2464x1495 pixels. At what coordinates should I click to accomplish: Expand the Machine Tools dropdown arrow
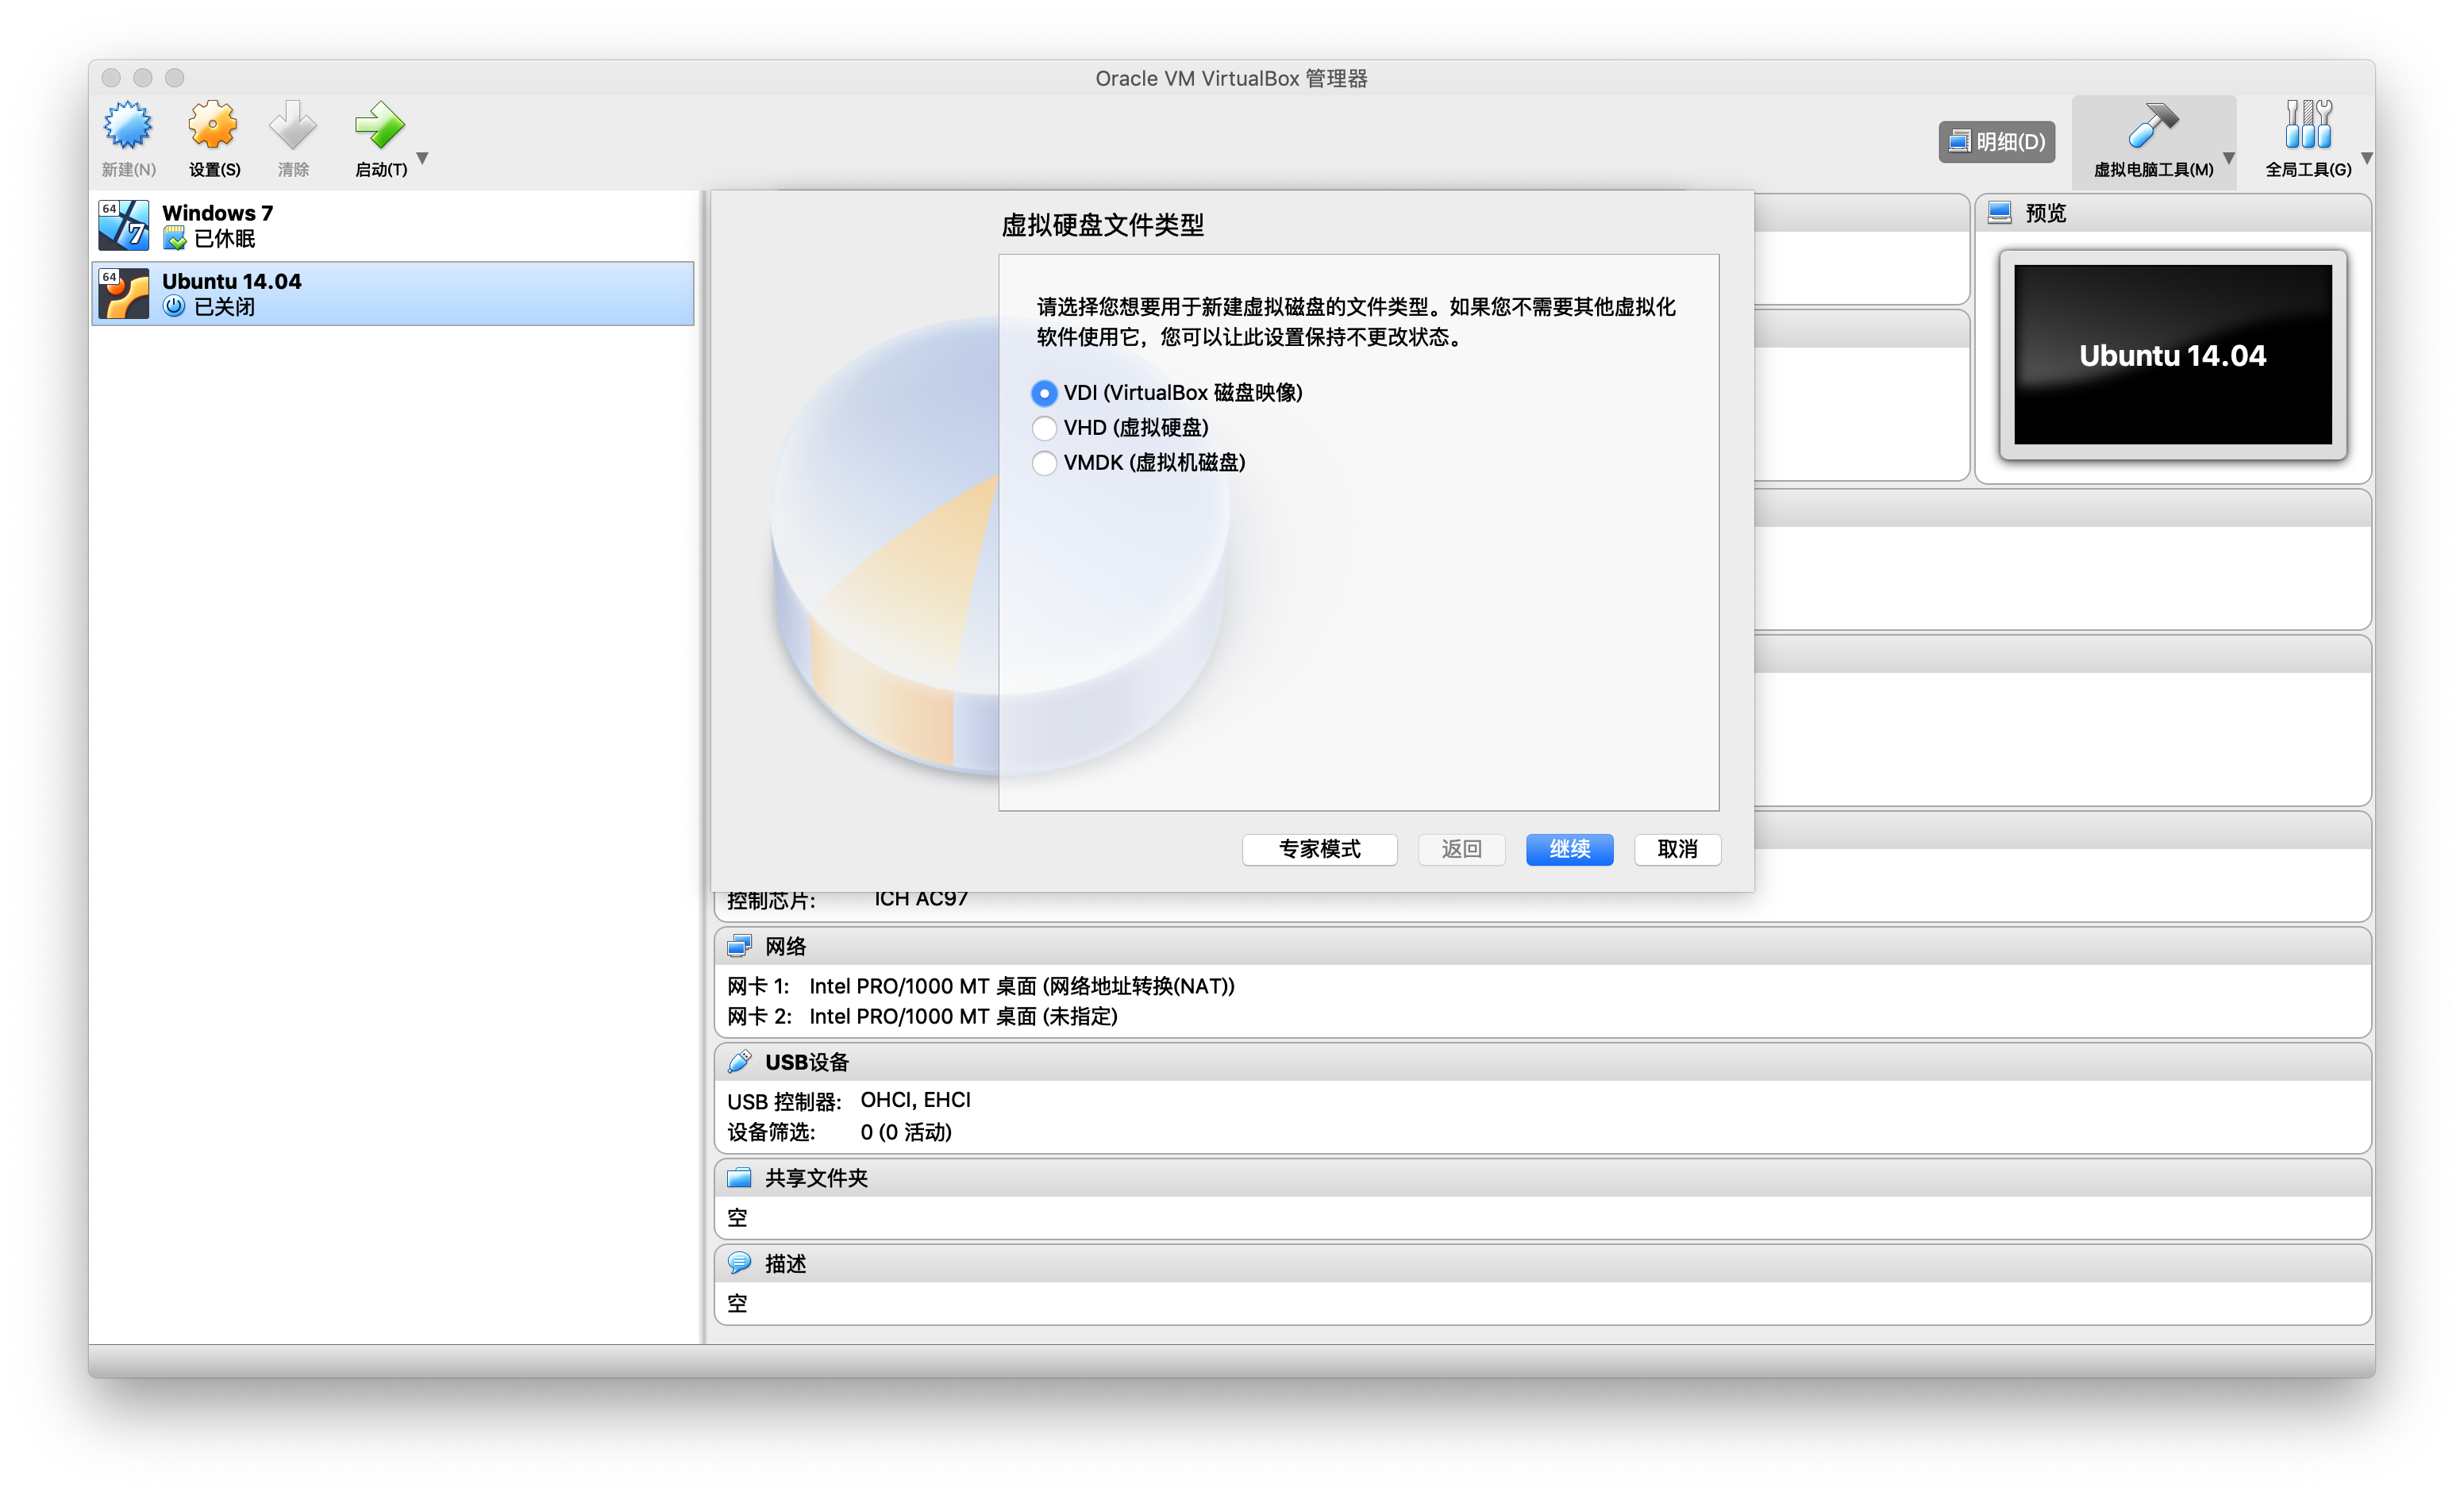[2229, 158]
